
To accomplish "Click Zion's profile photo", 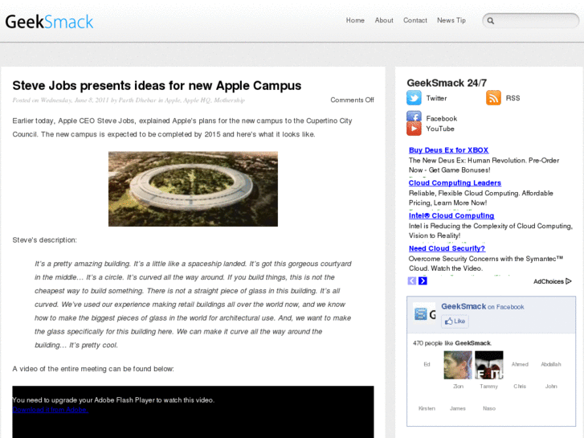I will 458,365.
